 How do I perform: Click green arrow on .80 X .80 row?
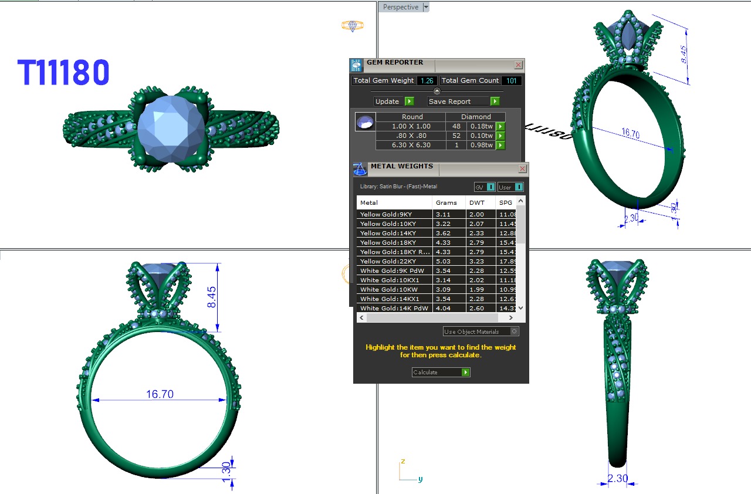[500, 136]
